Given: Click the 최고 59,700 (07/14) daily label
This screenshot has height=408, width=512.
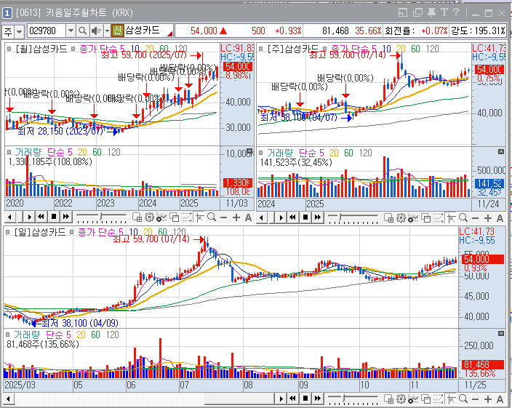Looking at the screenshot, I should [x=151, y=239].
